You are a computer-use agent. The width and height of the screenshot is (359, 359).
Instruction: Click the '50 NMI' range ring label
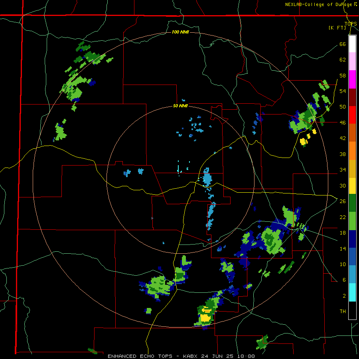point(180,106)
